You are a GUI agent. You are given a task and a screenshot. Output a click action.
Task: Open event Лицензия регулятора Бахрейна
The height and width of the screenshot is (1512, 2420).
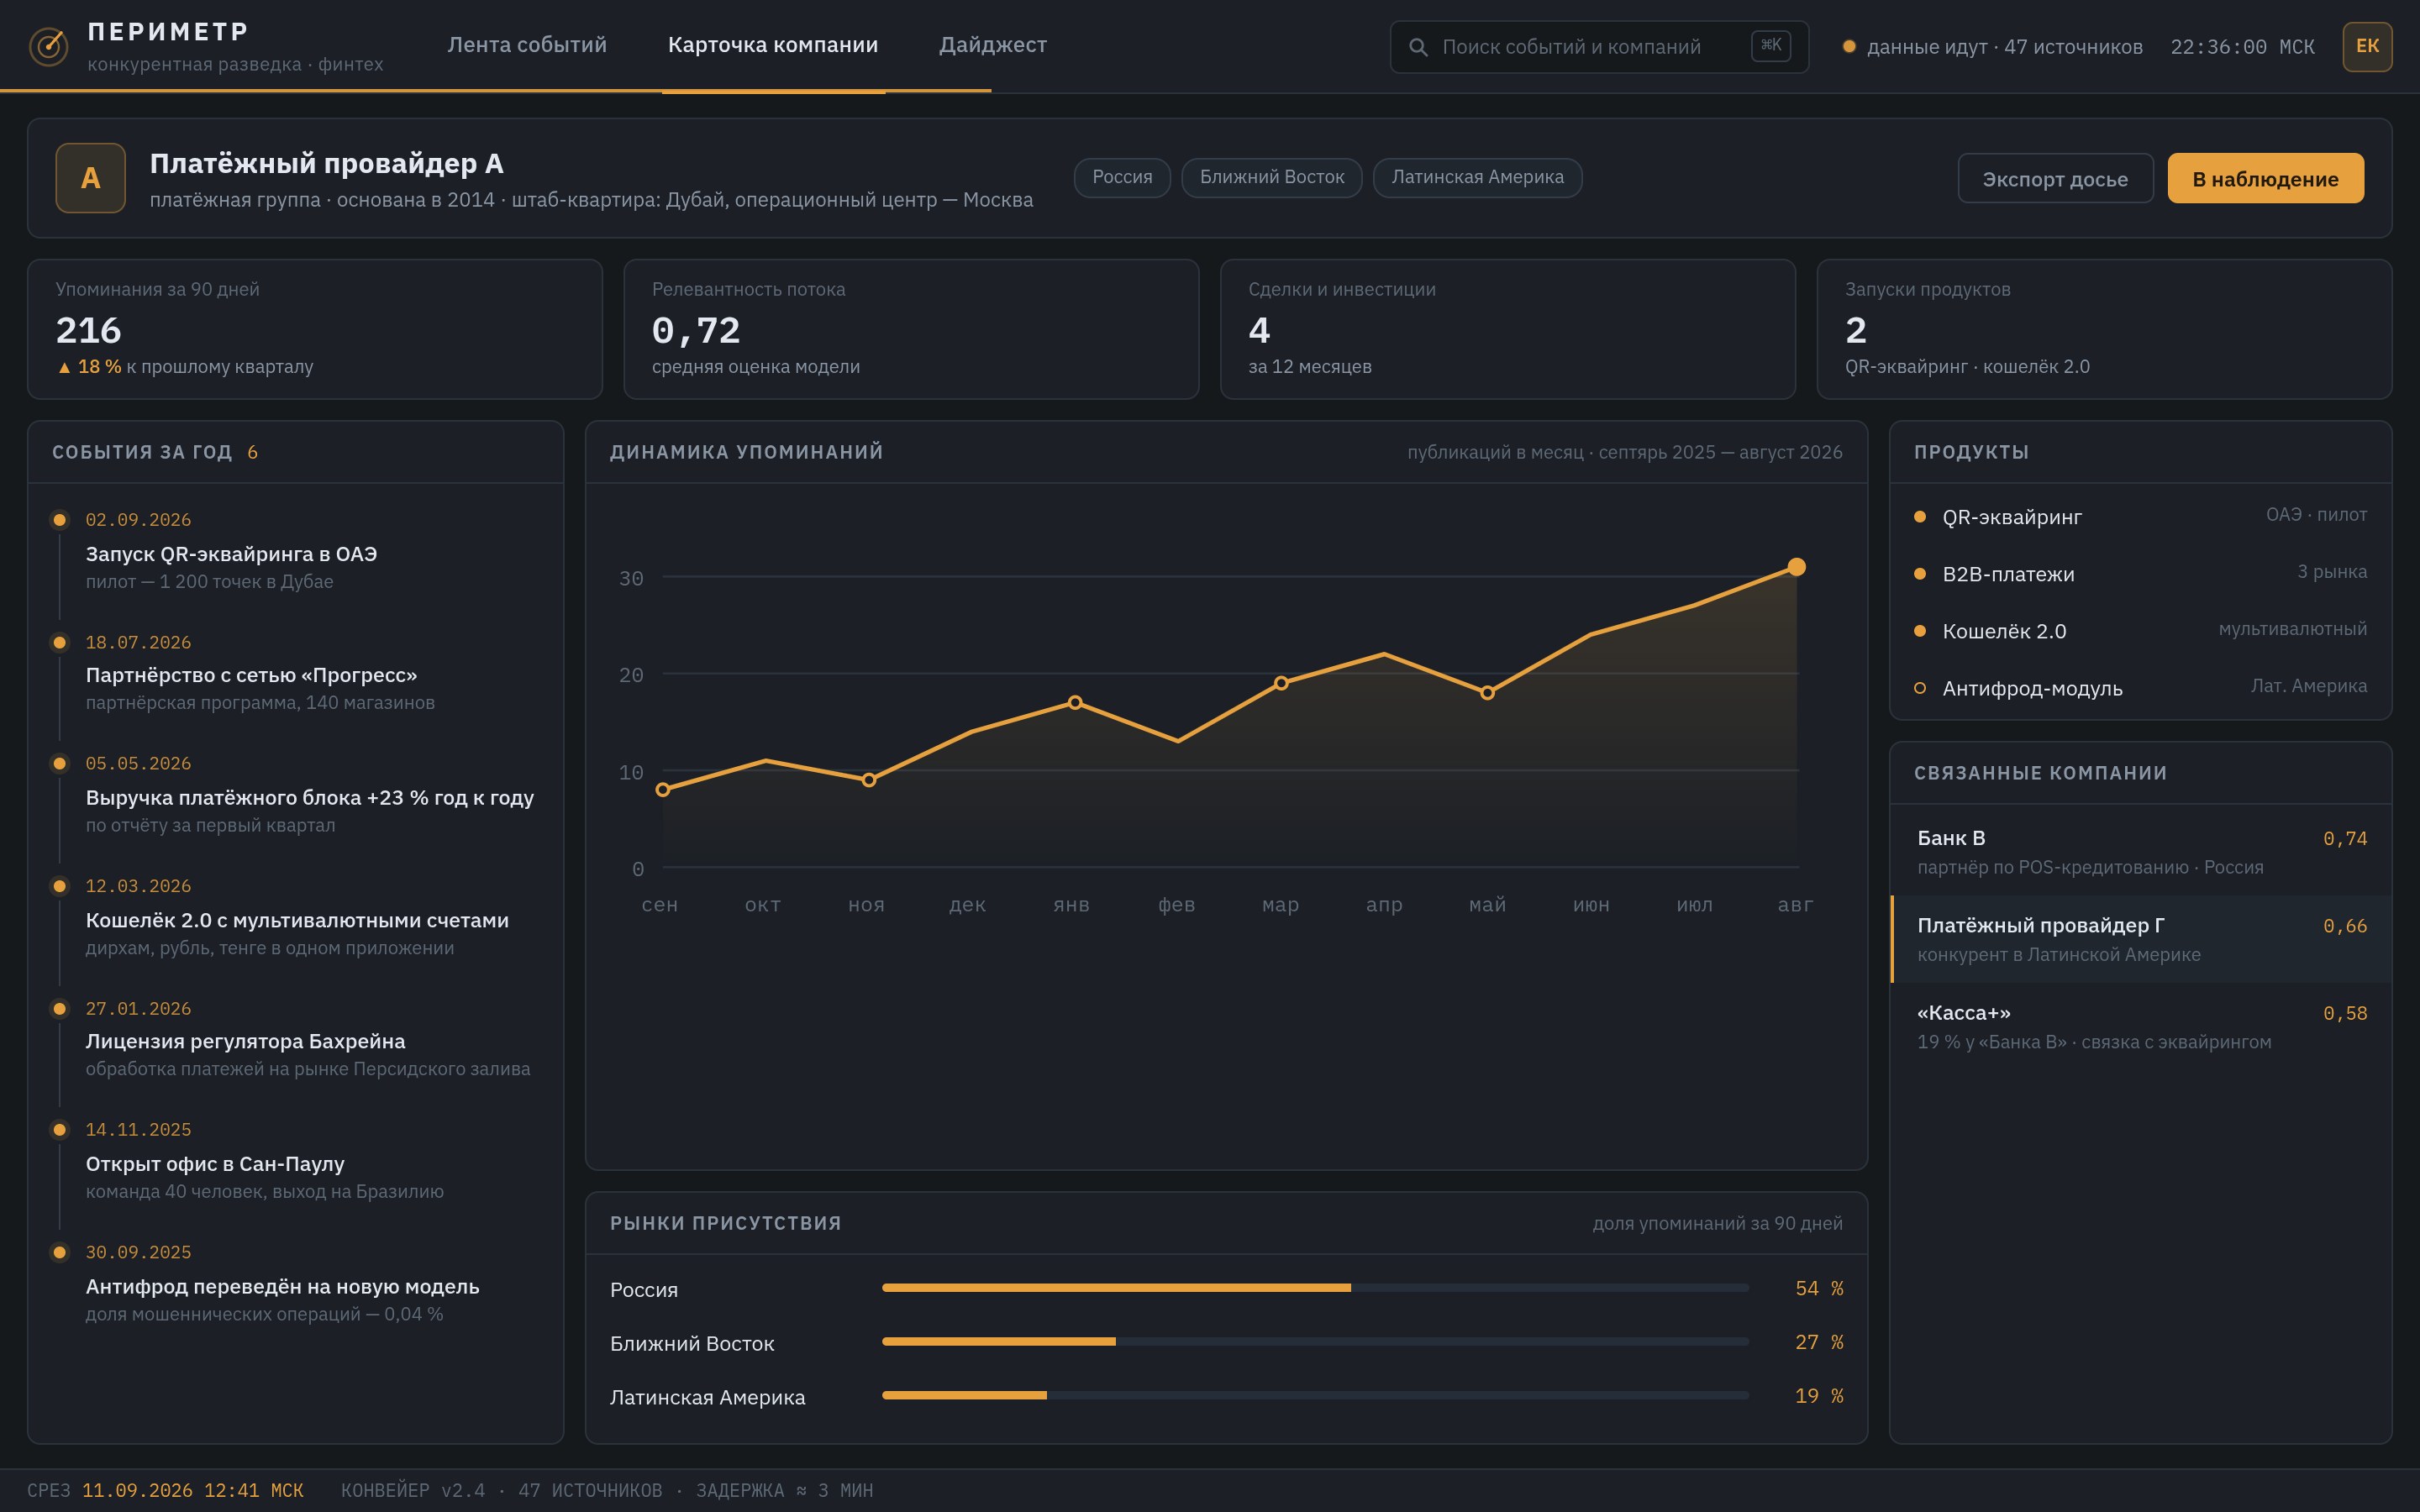point(245,1041)
